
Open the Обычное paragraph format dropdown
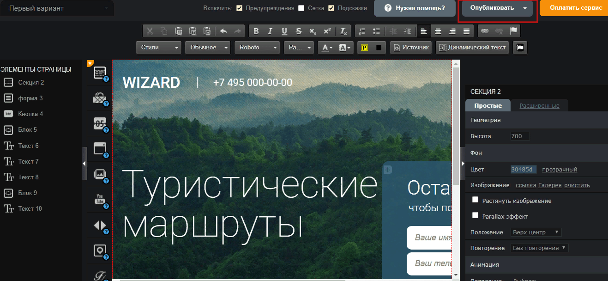207,47
